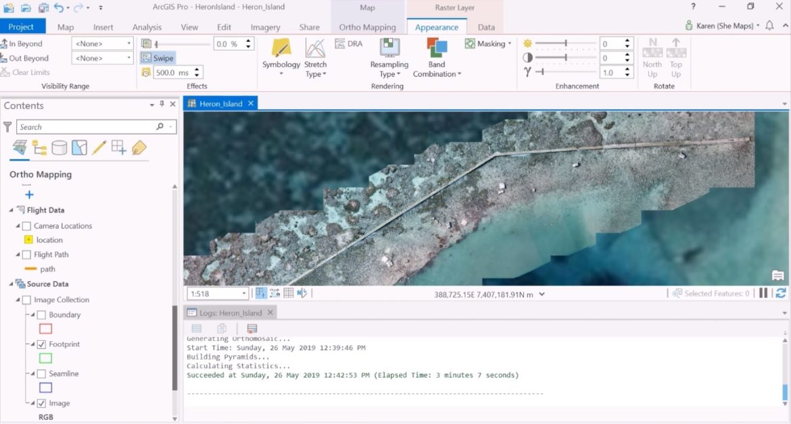The height and width of the screenshot is (424, 791).
Task: Adjust the contrast slider
Action: [565, 58]
